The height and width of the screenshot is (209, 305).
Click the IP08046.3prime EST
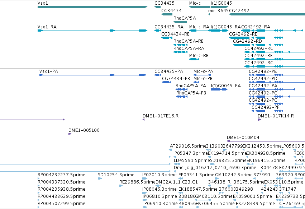click(145, 193)
